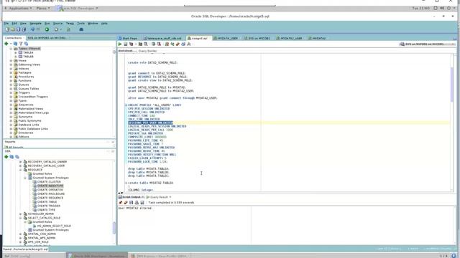
Task: Click the green Run icon in main toolbar
Action: [x=47, y=29]
